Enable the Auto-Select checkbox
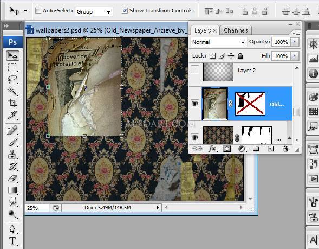 (x=38, y=10)
